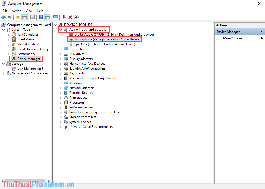Click the Update driver toolbar icon
The width and height of the screenshot is (265, 189).
pos(64,17)
